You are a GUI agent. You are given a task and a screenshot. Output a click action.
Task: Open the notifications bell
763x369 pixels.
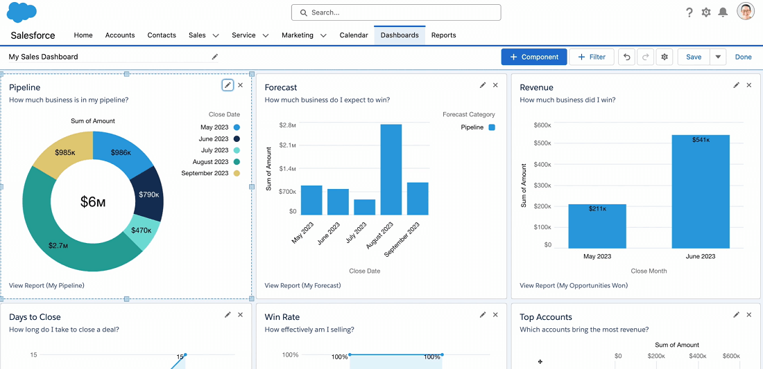(723, 12)
